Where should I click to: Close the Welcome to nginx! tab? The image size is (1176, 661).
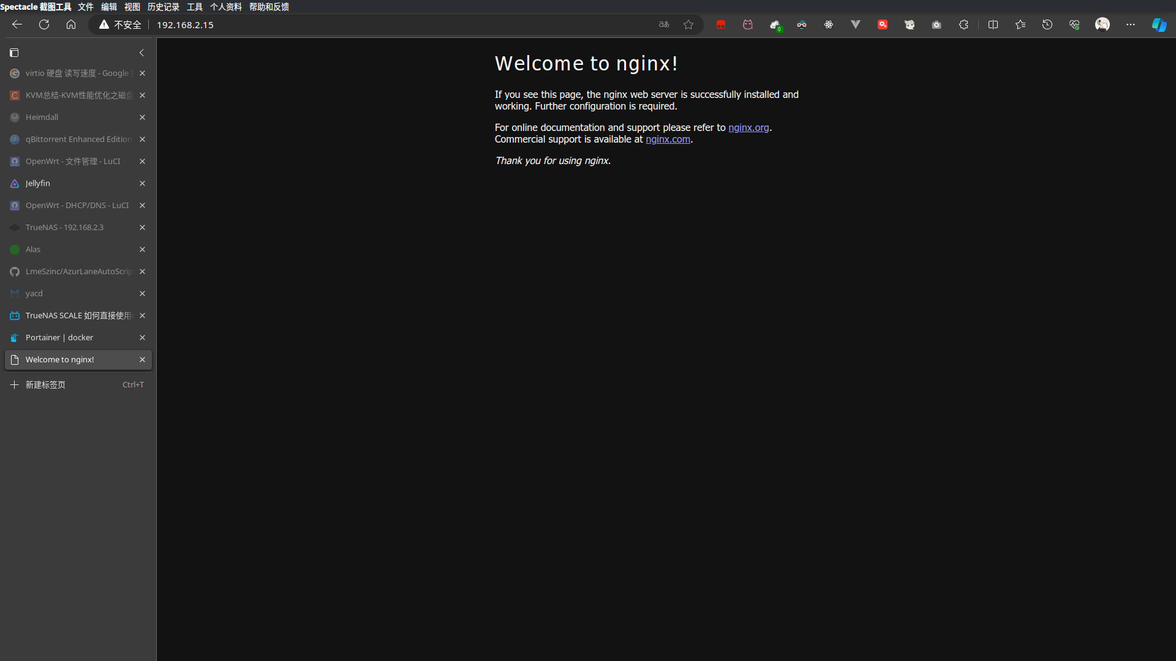coord(142,360)
